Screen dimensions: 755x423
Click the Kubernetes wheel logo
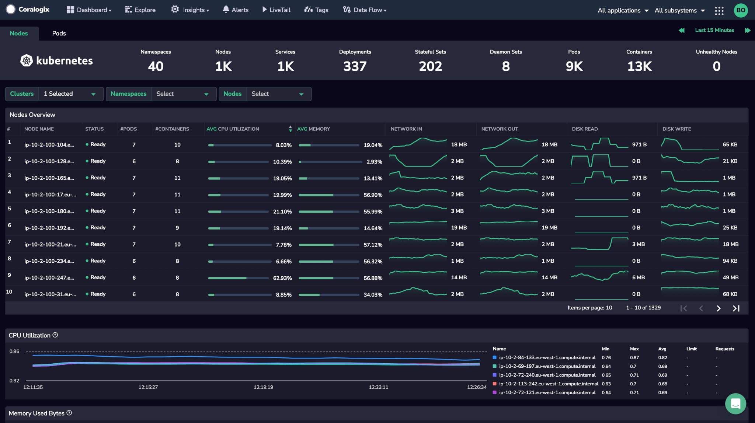[x=26, y=60]
